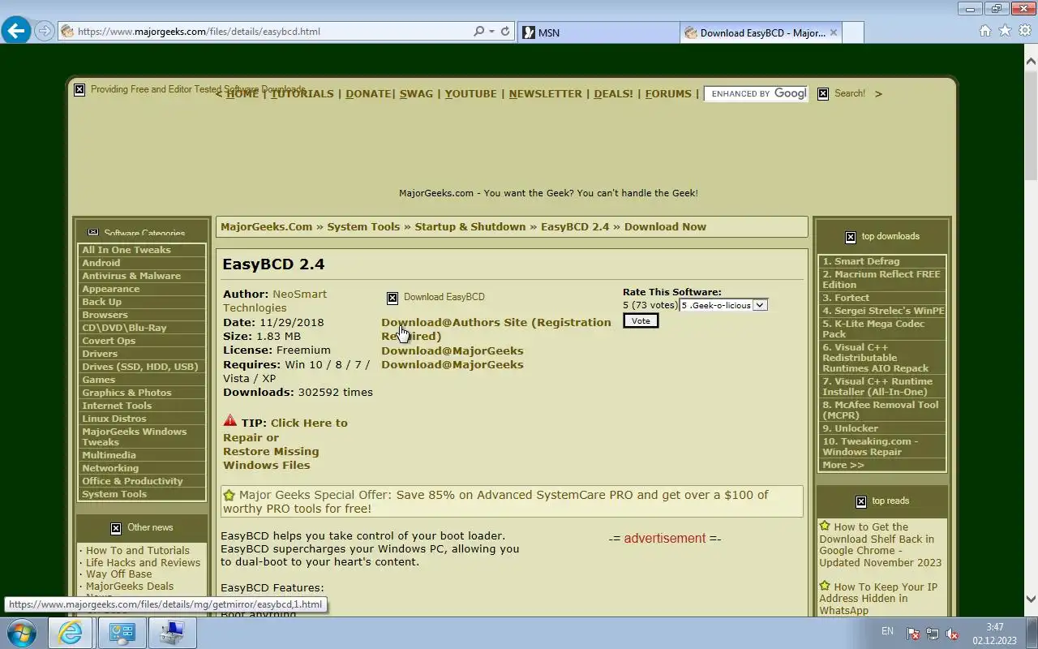This screenshot has width=1038, height=649.
Task: Open McAfee Removal Tool (MCPR) link
Action: point(881,410)
